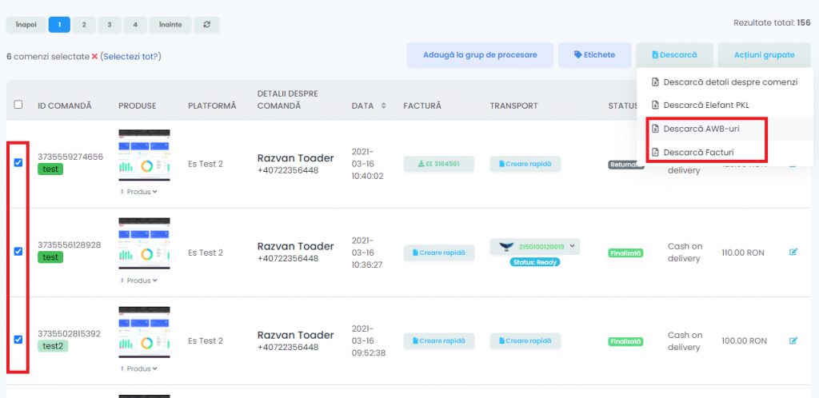
Task: Click the Rezultate total: 156 text
Action: point(772,23)
